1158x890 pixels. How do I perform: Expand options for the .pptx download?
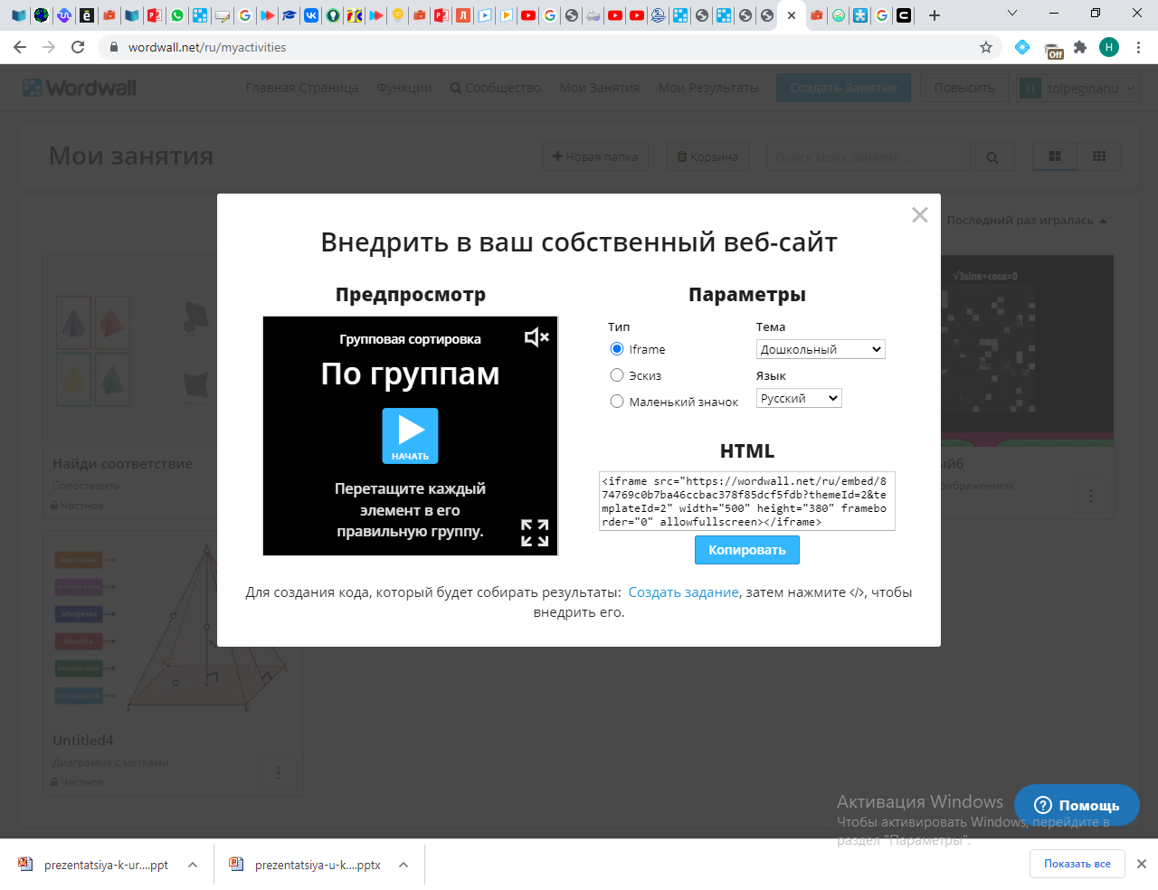coord(403,865)
